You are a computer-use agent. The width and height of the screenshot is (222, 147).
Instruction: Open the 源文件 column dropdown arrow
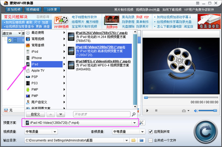19,33
